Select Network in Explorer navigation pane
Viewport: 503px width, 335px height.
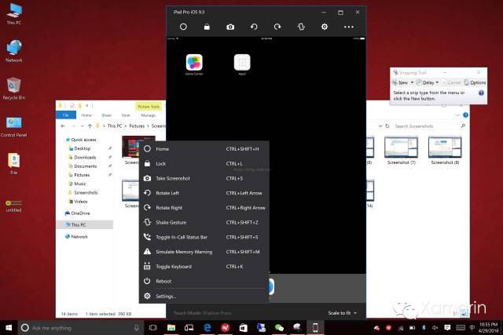click(79, 237)
